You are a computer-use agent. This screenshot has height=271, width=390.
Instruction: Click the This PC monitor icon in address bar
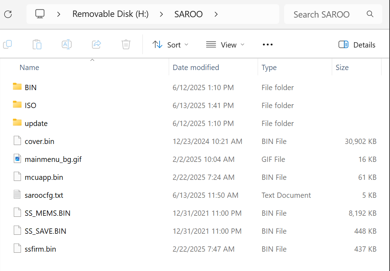pyautogui.click(x=40, y=14)
